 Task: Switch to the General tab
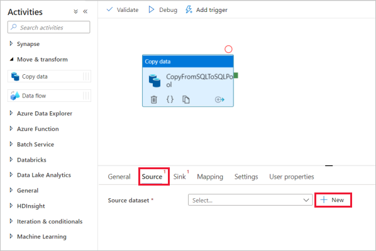pyautogui.click(x=119, y=177)
